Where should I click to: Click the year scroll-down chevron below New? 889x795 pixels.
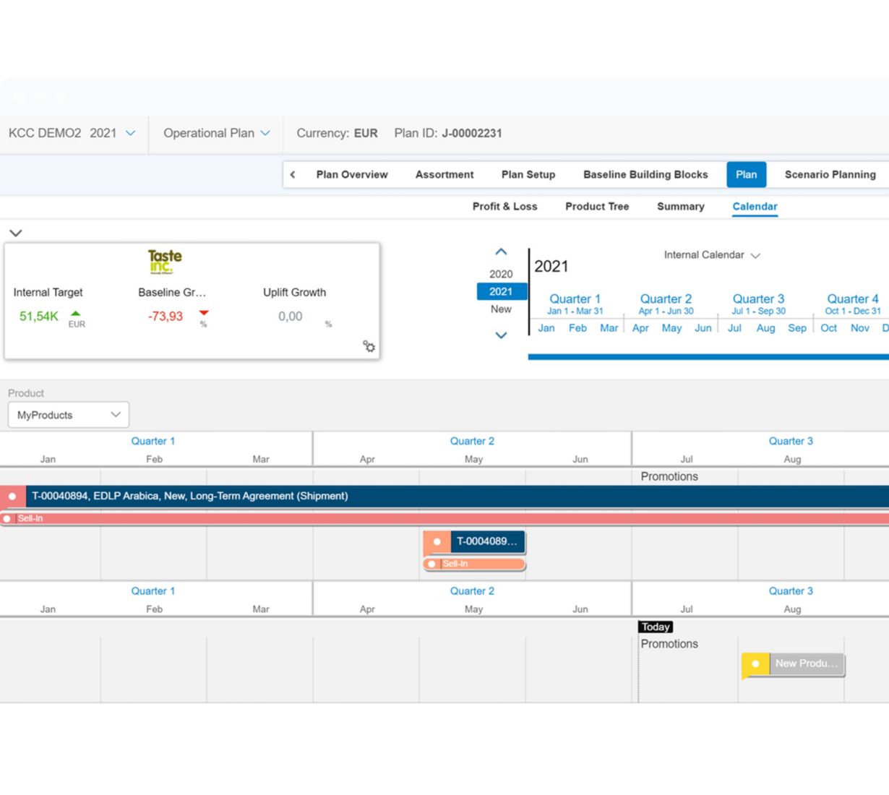(x=501, y=335)
